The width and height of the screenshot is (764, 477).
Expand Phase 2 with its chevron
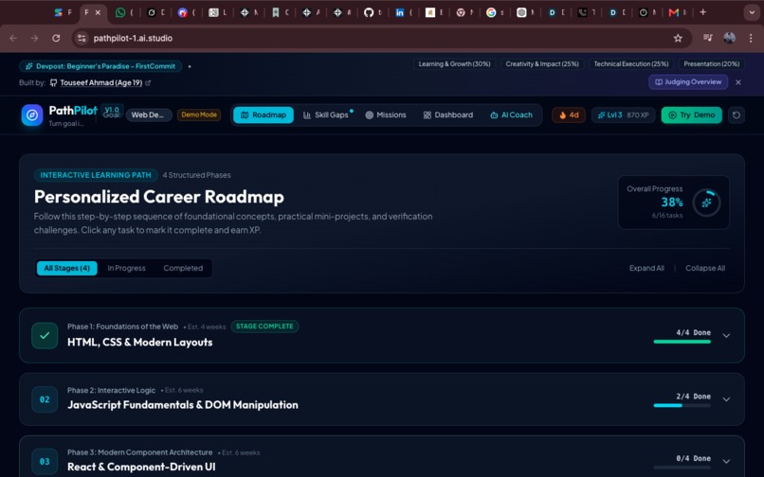(x=726, y=399)
